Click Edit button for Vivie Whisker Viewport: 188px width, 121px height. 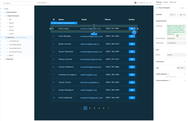(132, 36)
